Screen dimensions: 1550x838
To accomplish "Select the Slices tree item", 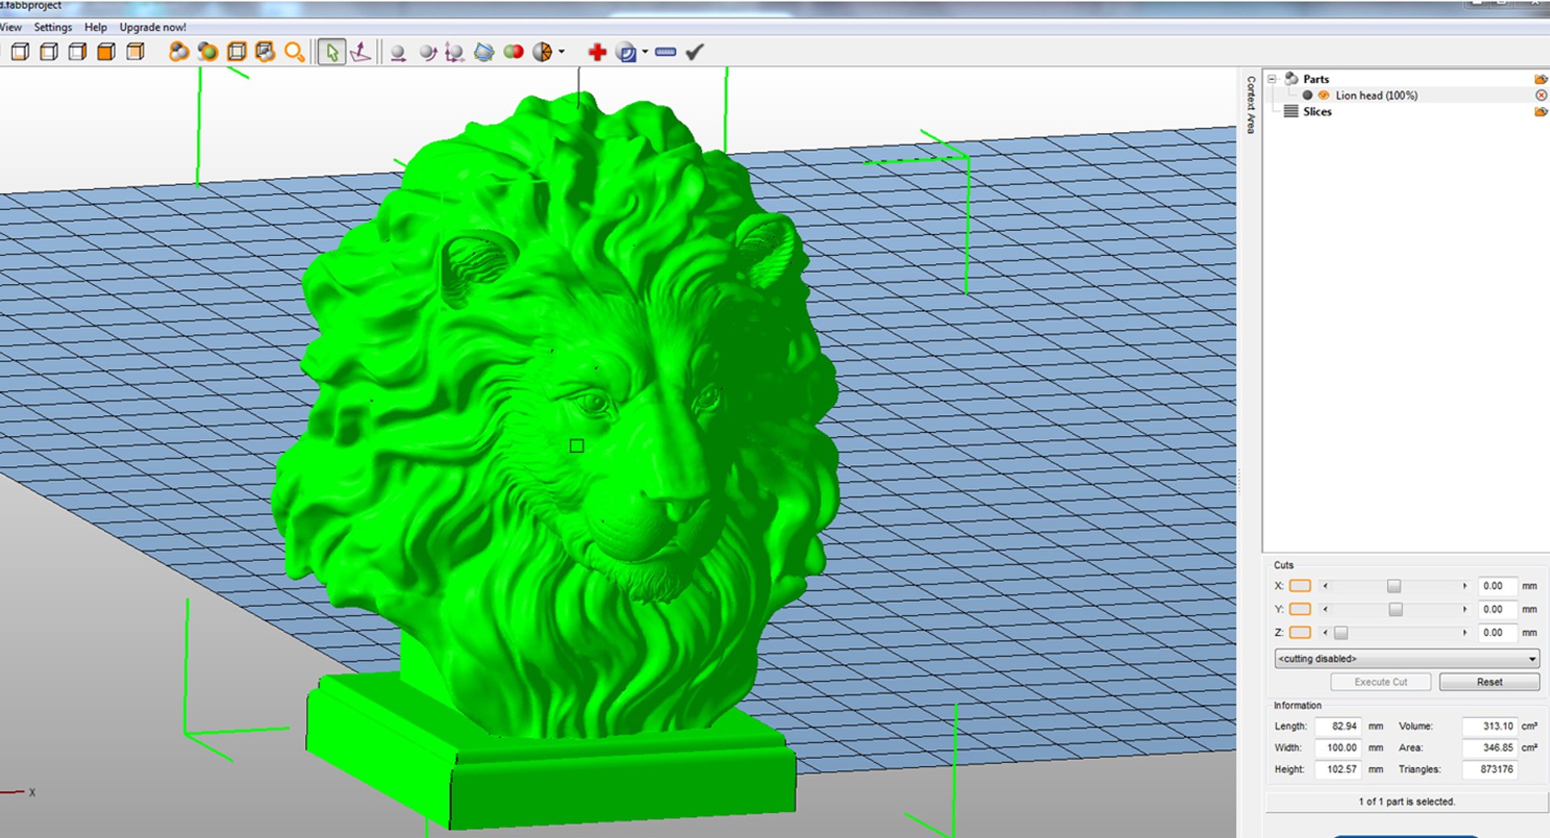I will (x=1317, y=111).
